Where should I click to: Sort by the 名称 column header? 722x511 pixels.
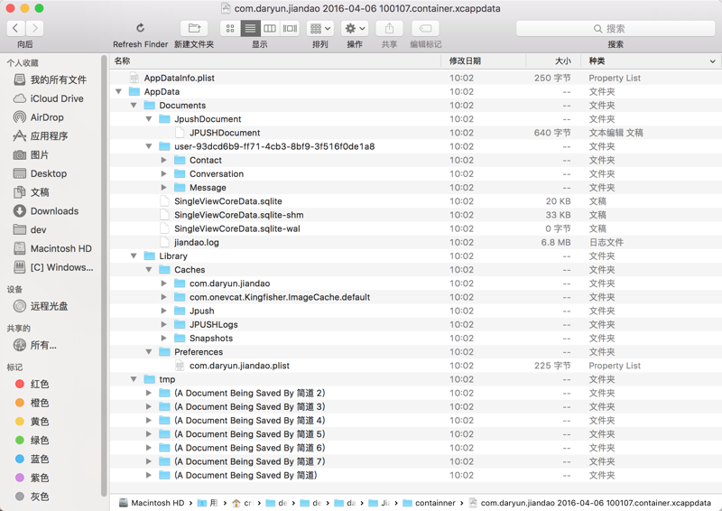coord(275,60)
